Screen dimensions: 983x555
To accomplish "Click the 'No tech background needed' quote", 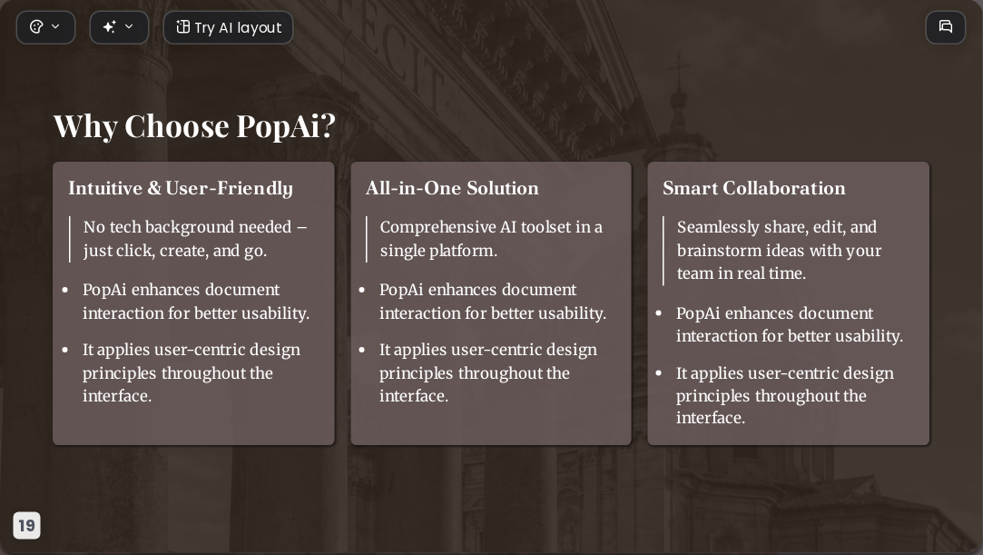I will pyautogui.click(x=195, y=239).
